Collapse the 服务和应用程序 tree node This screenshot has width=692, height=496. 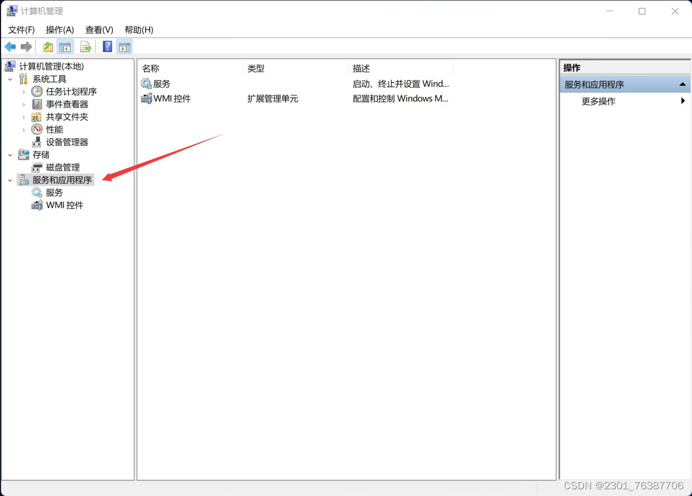pos(10,180)
